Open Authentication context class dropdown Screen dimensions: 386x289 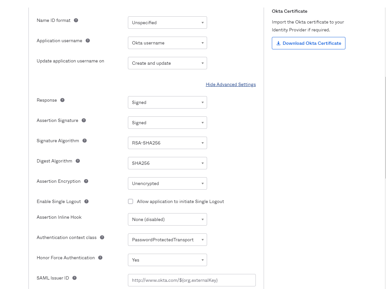click(167, 240)
